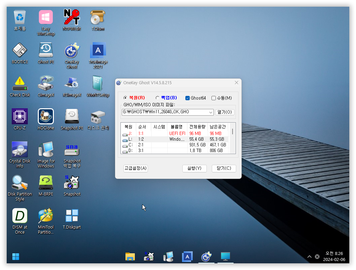
Task: Select the L: 1:2 partition row
Action: [176, 139]
